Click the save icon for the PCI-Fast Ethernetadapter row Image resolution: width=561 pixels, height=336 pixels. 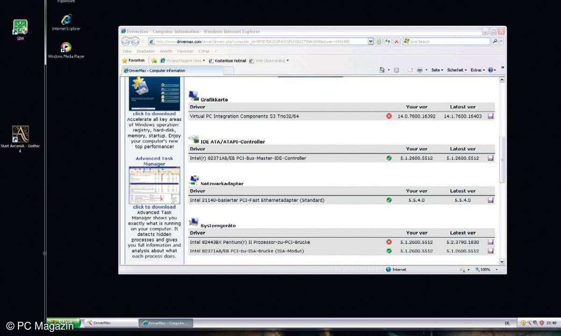click(490, 200)
